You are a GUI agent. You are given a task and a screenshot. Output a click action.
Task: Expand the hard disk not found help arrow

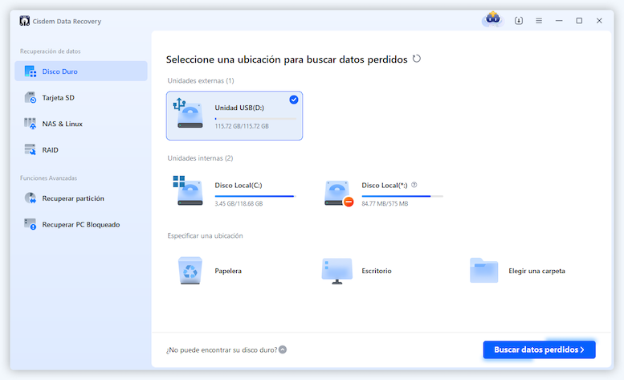[283, 349]
